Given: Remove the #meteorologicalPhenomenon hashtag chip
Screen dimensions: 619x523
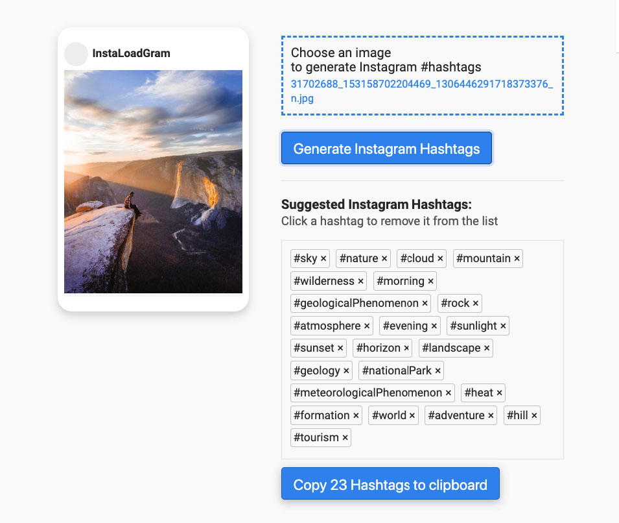Looking at the screenshot, I should 372,393.
